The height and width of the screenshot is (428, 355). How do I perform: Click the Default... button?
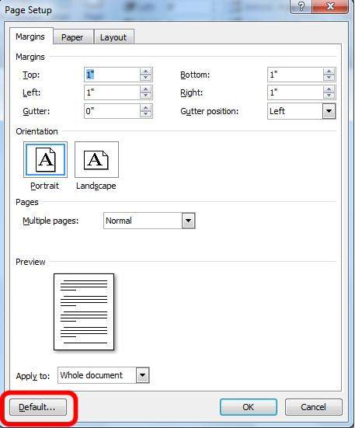pos(38,407)
